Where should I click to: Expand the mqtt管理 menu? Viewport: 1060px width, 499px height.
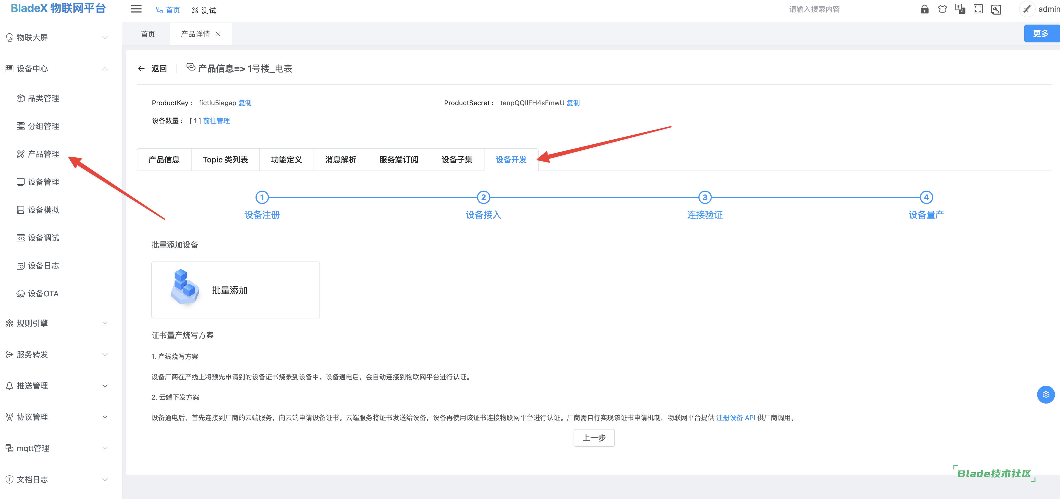click(x=57, y=448)
